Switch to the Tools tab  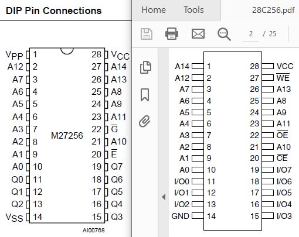pyautogui.click(x=193, y=10)
